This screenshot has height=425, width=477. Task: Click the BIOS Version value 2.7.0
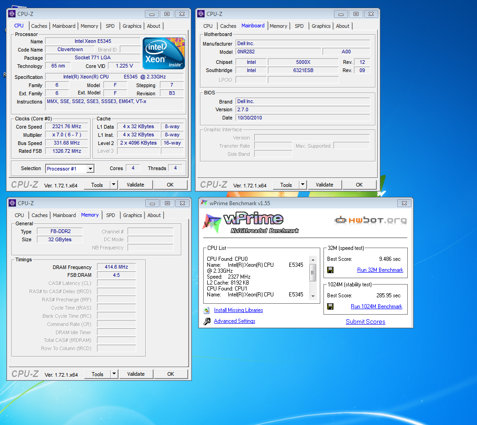pyautogui.click(x=303, y=109)
